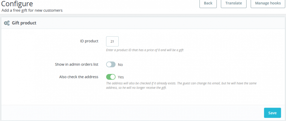Click the 'Also check the address' label
This screenshot has width=286, height=121.
pos(79,77)
